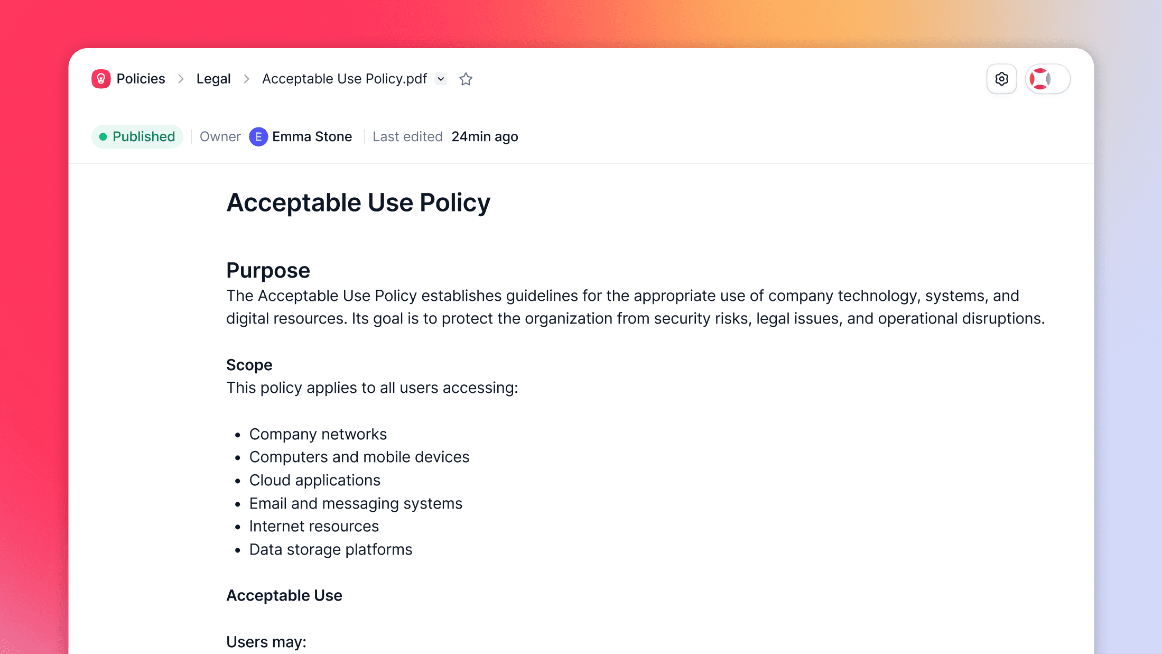1162x654 pixels.
Task: Click Emma Stone's owner avatar
Action: 258,136
